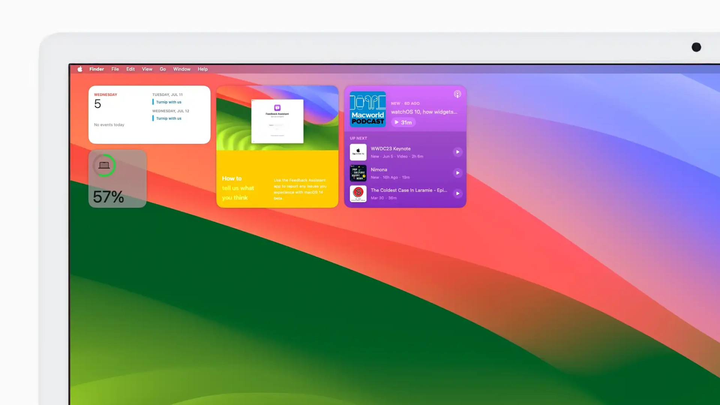Open the Finder menu
This screenshot has height=405, width=720.
click(x=96, y=69)
